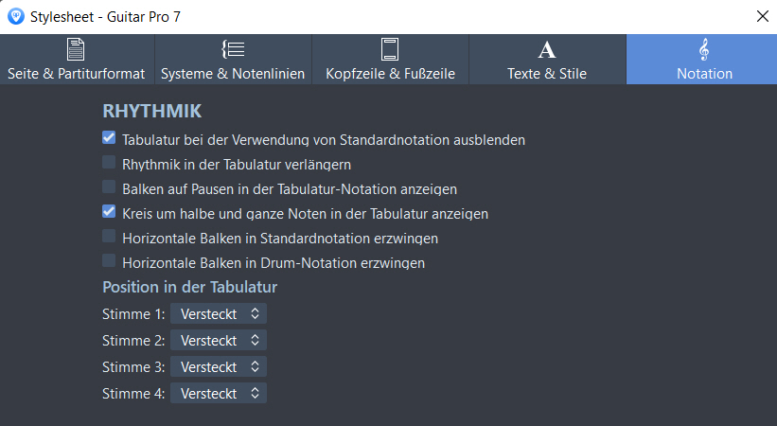This screenshot has width=777, height=426.
Task: Check Balken auf Pausen anzeigen option
Action: (x=109, y=187)
